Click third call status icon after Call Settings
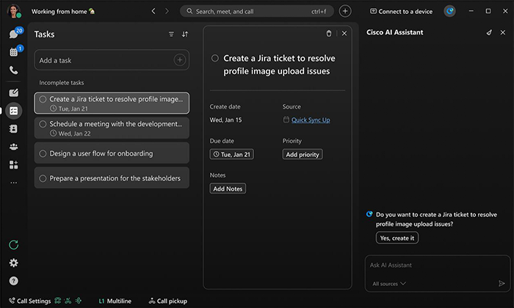 click(x=79, y=301)
